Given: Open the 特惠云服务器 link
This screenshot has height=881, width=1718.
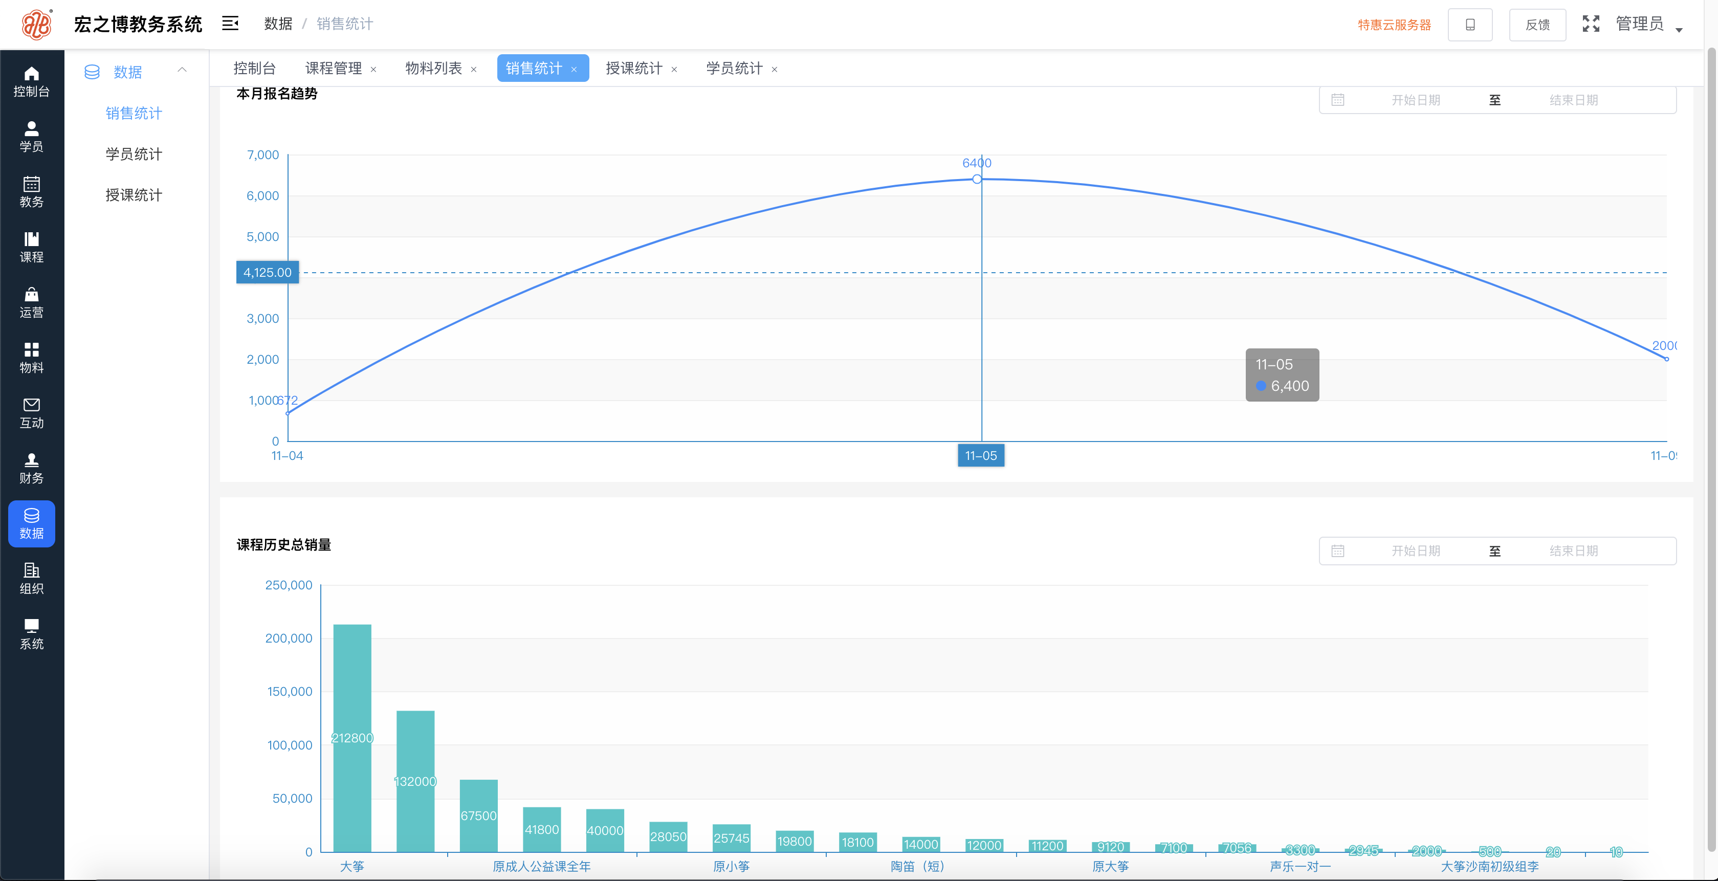Looking at the screenshot, I should 1395,25.
